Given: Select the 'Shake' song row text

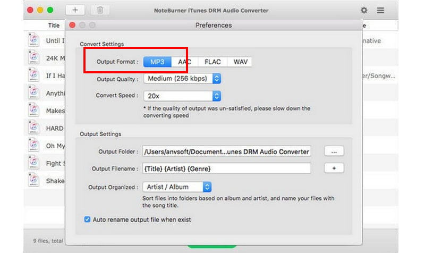Looking at the screenshot, I should (55, 181).
